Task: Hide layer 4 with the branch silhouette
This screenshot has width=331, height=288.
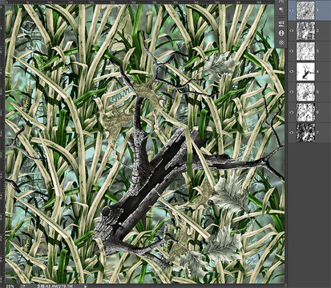Action: [292, 71]
